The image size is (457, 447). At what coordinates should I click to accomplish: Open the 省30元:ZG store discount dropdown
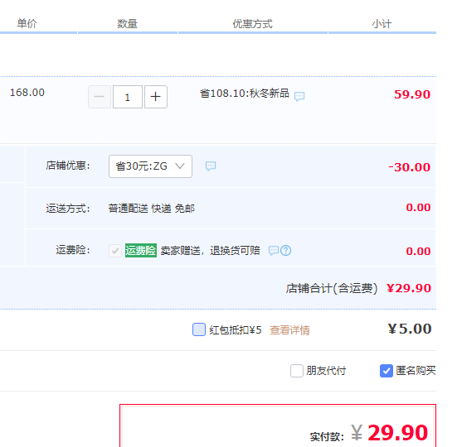coord(150,166)
